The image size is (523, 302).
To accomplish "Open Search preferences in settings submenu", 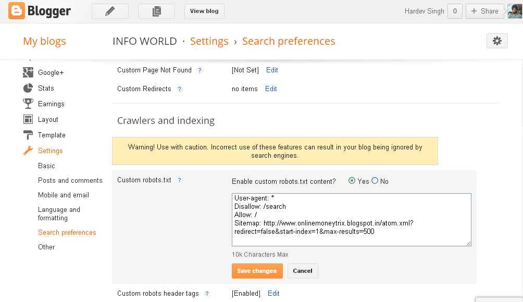I will 67,232.
